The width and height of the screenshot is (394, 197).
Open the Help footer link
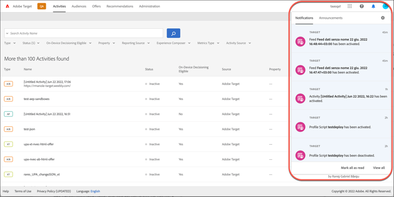(6, 191)
